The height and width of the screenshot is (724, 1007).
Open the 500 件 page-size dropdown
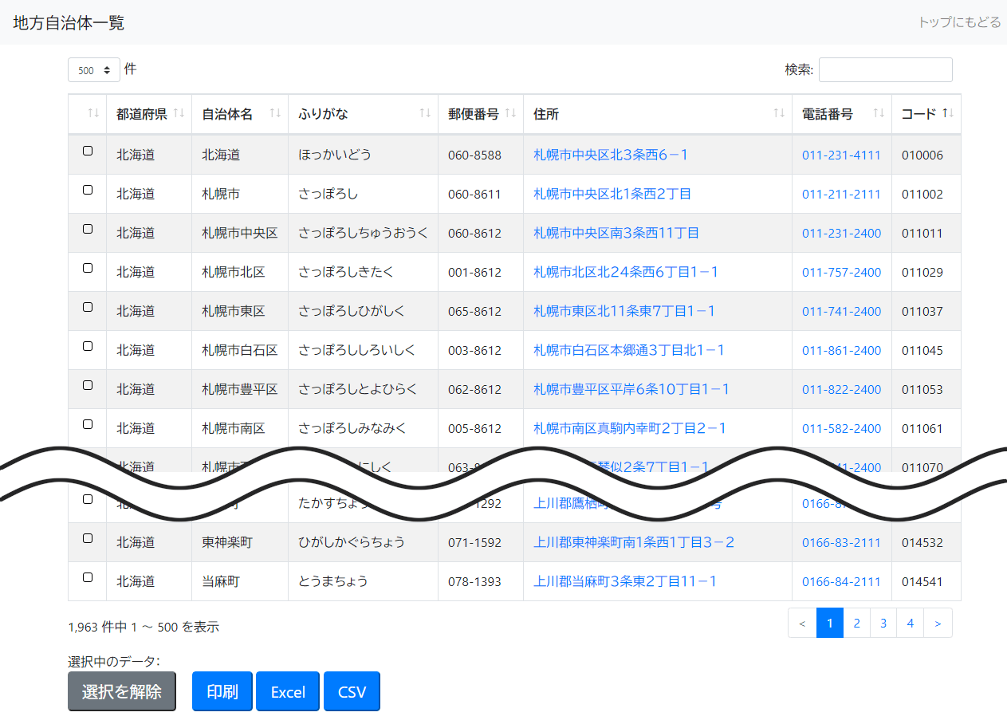(x=94, y=70)
